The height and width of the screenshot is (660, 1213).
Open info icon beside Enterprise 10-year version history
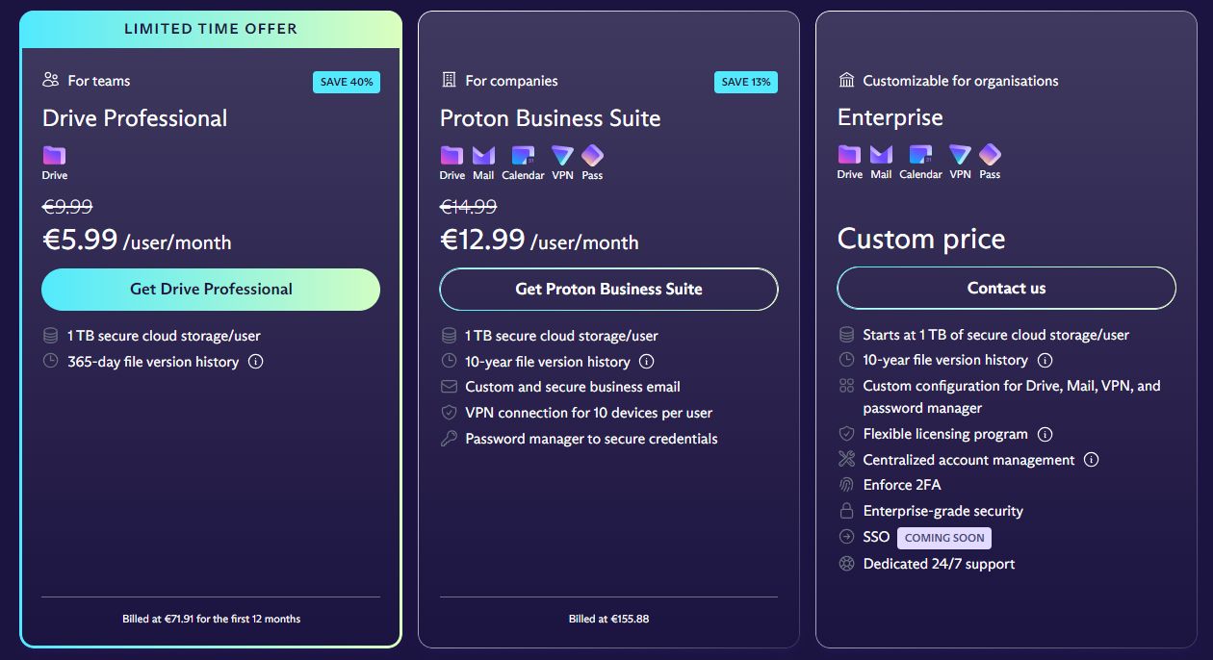click(1045, 360)
